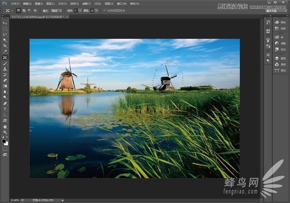Viewport: 290px width, 203px height.
Task: Click the 53.68% zoom level field
Action: click(15, 200)
